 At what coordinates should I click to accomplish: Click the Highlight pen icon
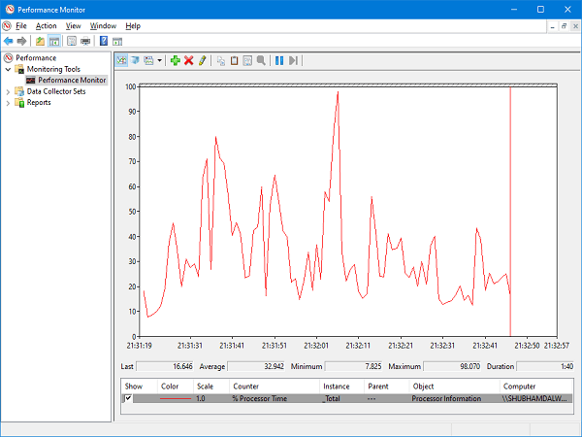tap(202, 60)
